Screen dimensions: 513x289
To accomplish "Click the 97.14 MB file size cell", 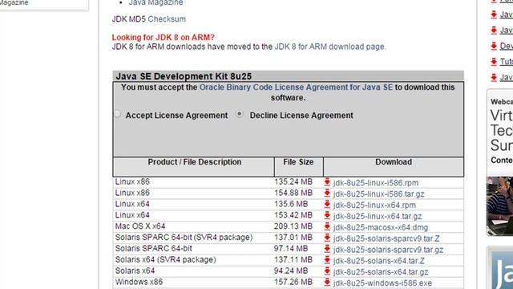I will coord(291,248).
